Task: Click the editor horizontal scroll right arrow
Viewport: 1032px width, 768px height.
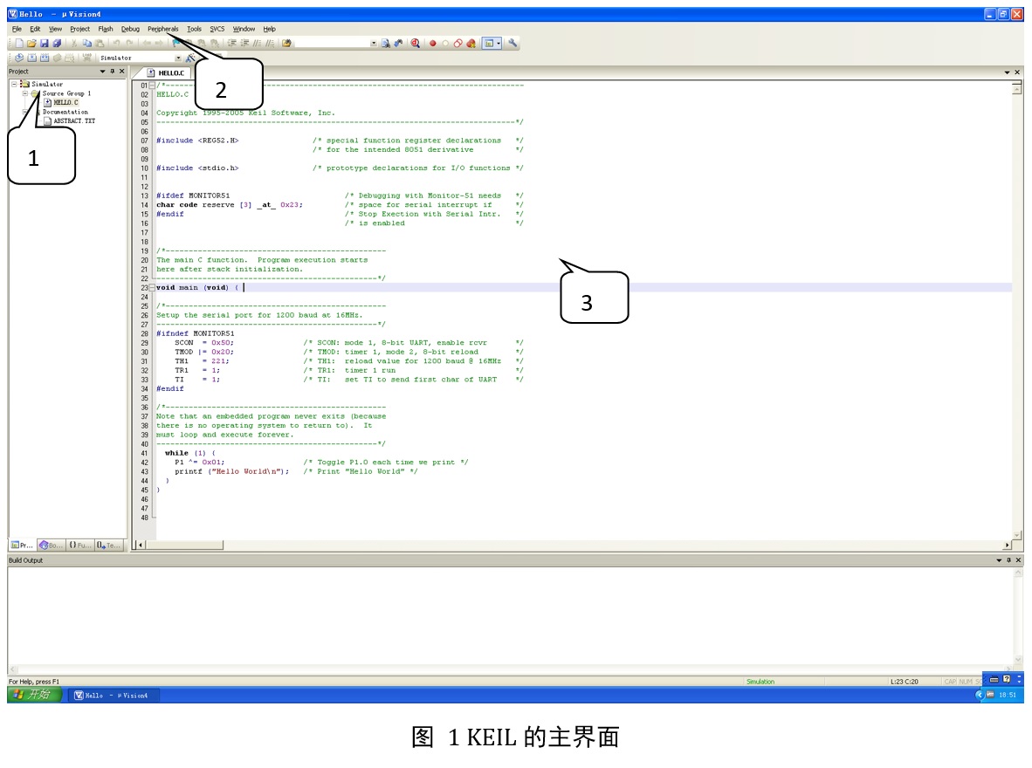Action: 1007,545
